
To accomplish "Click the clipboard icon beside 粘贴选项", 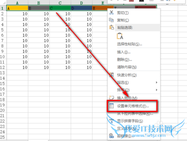I will coord(111,27).
